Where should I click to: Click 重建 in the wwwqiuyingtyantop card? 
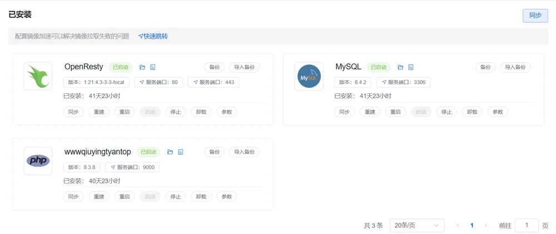pyautogui.click(x=99, y=196)
